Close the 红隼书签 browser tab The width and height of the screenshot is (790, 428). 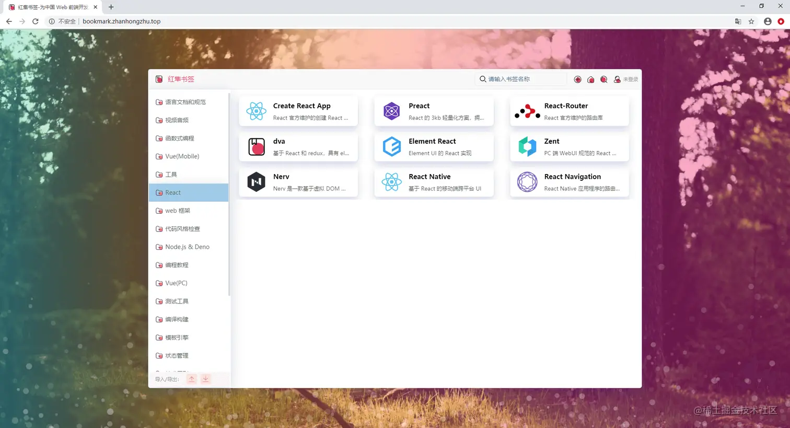95,7
